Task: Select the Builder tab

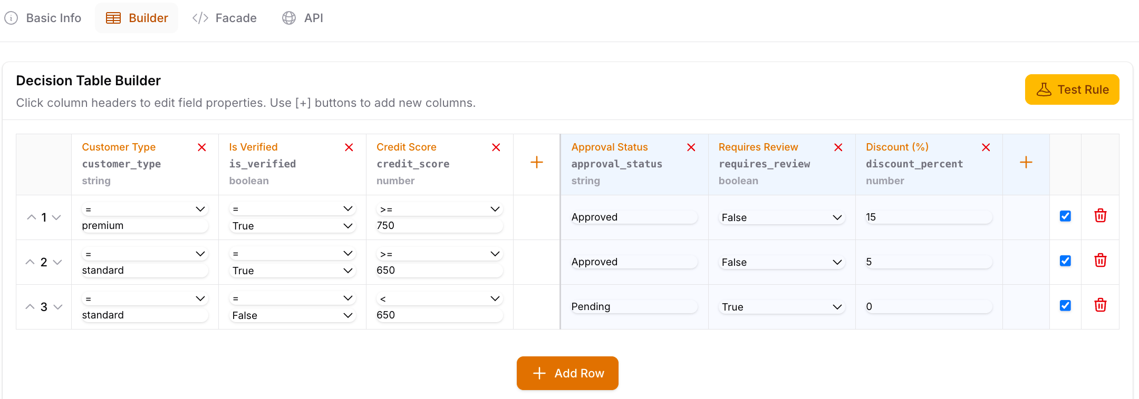Action: click(137, 18)
